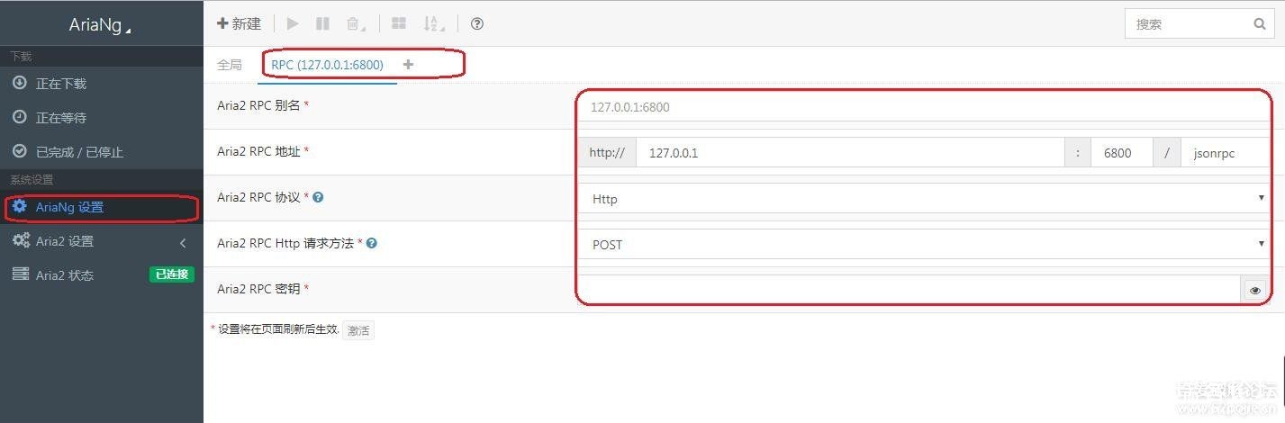Click help icon beside Aria2 RPC 协议
The image size is (1285, 423).
[x=318, y=197]
